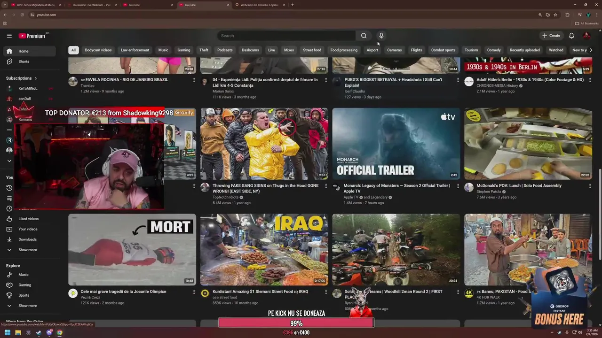Open options for the FAVELA ROCINHA video

pos(194,80)
